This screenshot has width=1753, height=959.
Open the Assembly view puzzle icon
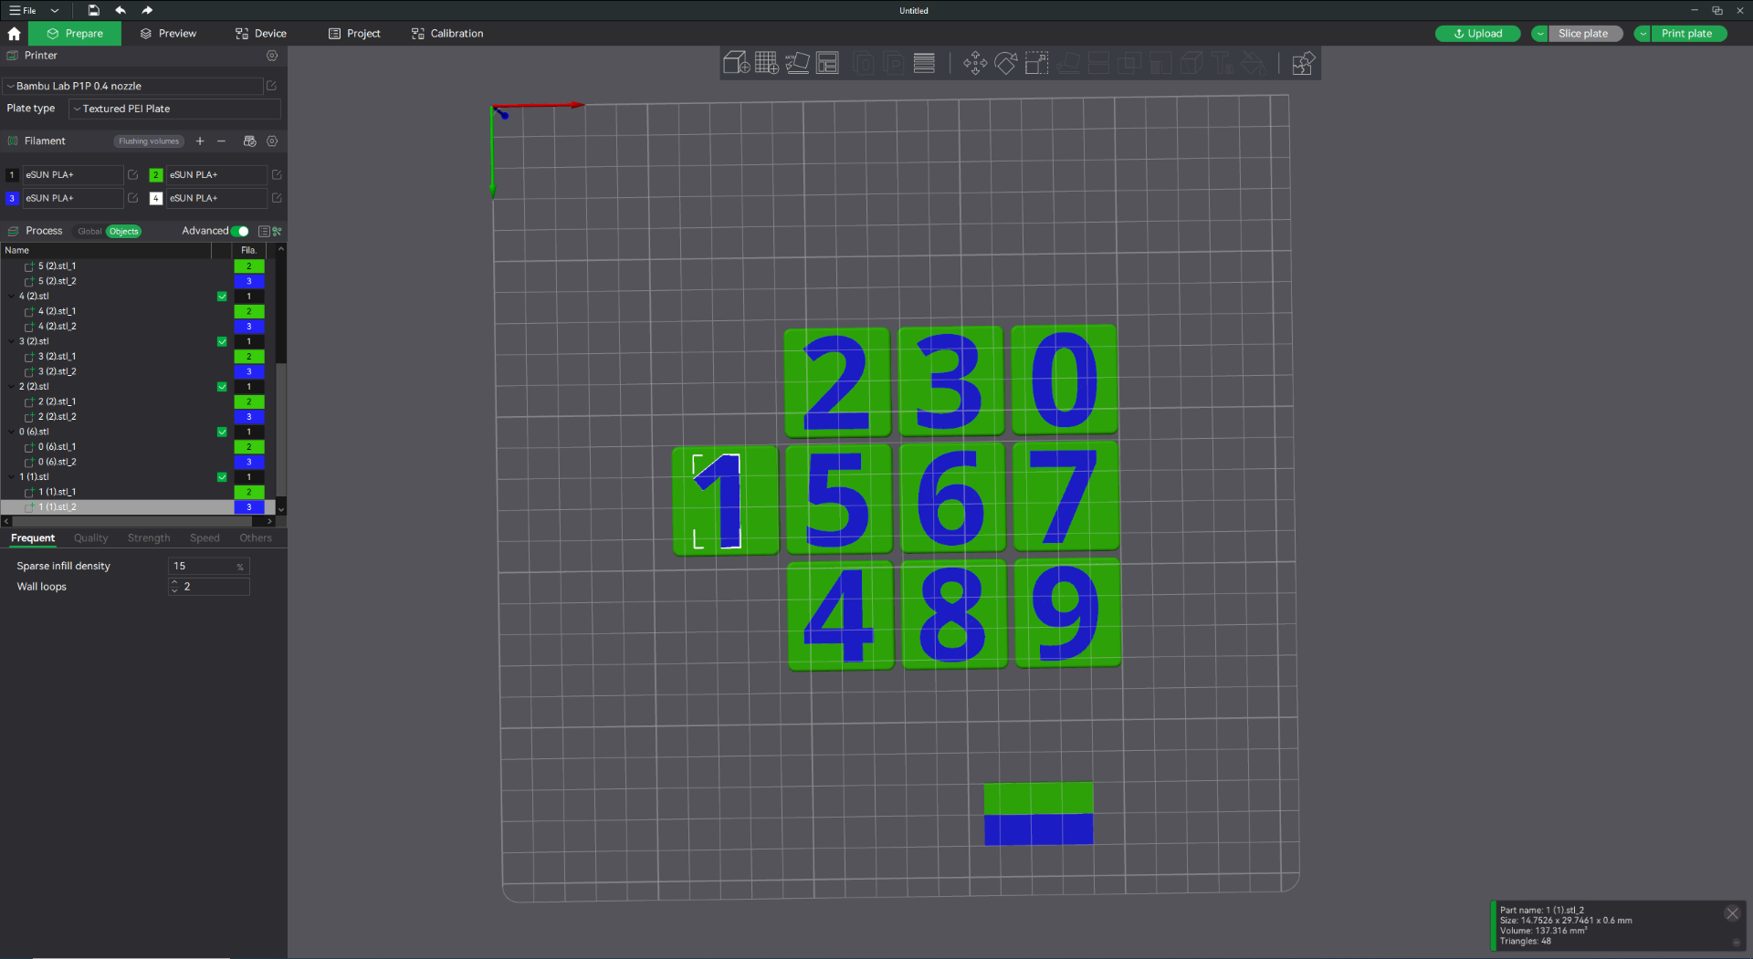point(1303,63)
